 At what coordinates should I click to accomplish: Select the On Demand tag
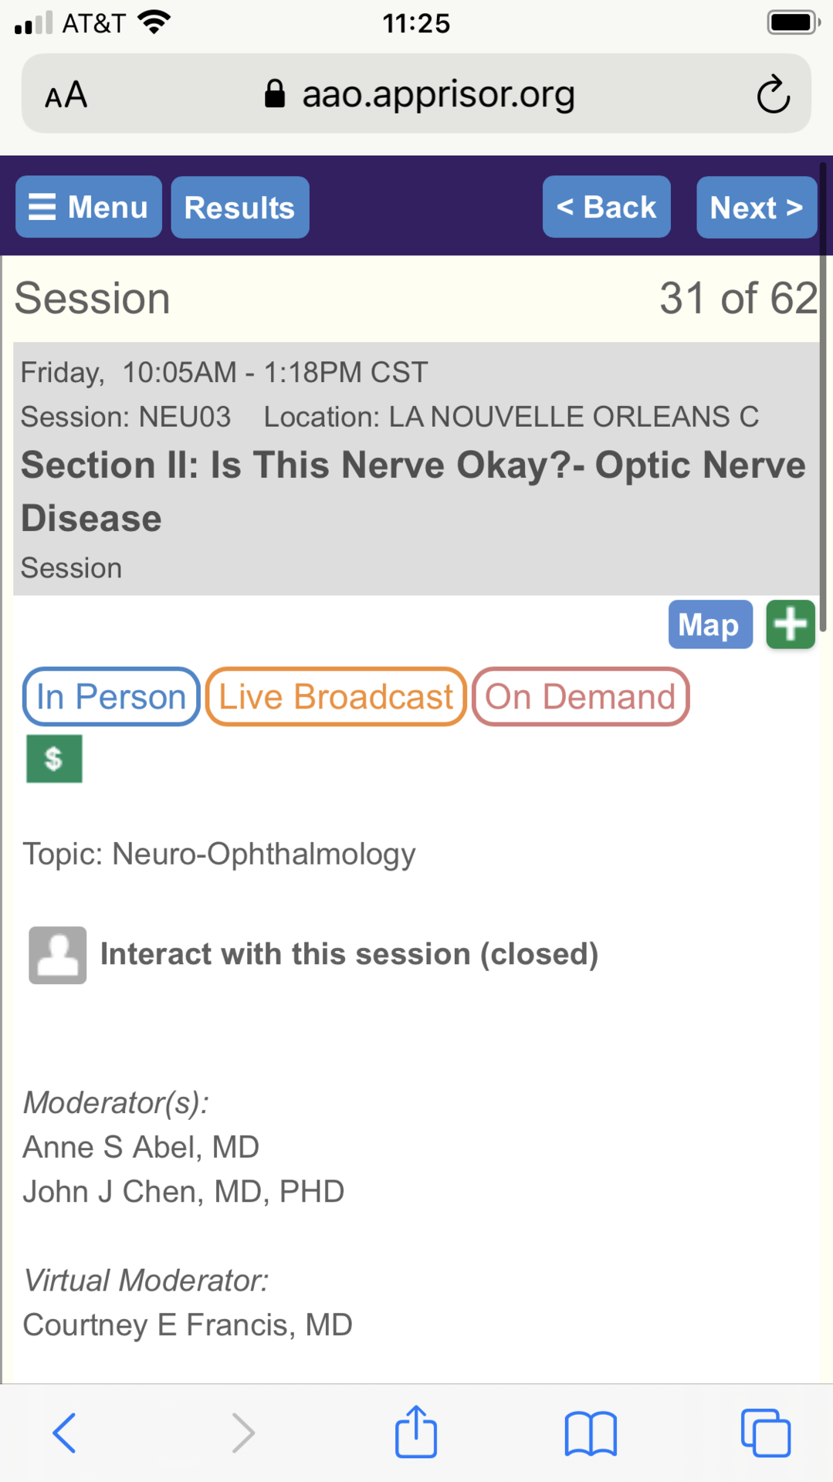[x=581, y=697]
